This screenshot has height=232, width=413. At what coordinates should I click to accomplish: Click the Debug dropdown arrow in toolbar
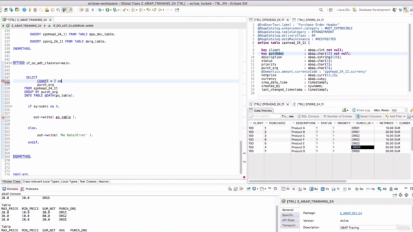tap(103, 10)
